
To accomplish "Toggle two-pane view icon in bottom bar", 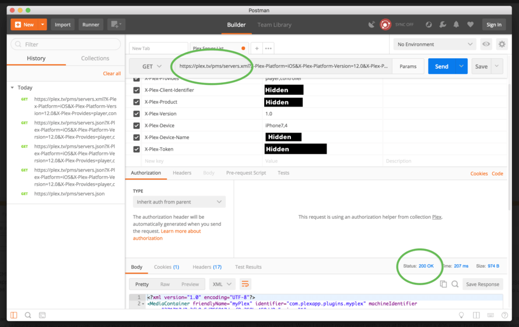I will 476,315.
